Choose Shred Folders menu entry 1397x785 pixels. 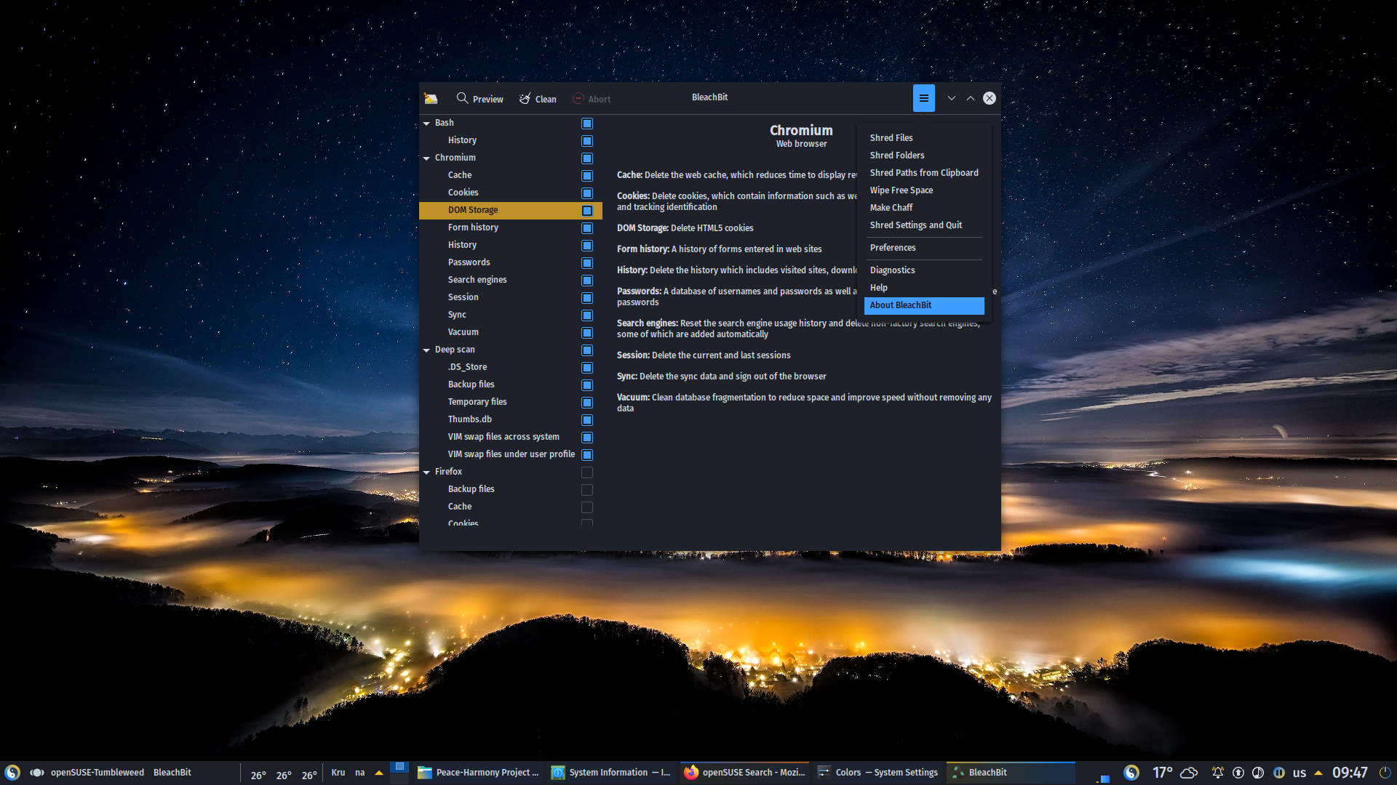[924, 156]
